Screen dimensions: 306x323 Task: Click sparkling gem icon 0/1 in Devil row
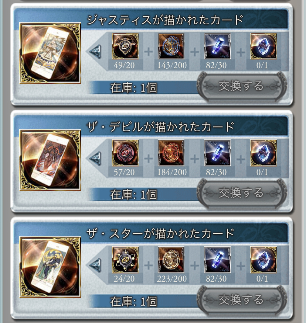[x=263, y=153]
